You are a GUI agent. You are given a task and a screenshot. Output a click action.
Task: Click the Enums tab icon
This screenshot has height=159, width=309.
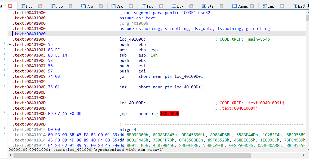tap(234, 6)
